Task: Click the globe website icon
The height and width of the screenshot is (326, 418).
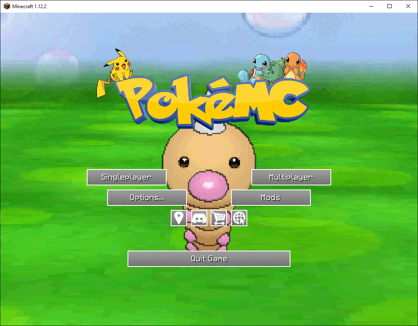Action: (239, 218)
